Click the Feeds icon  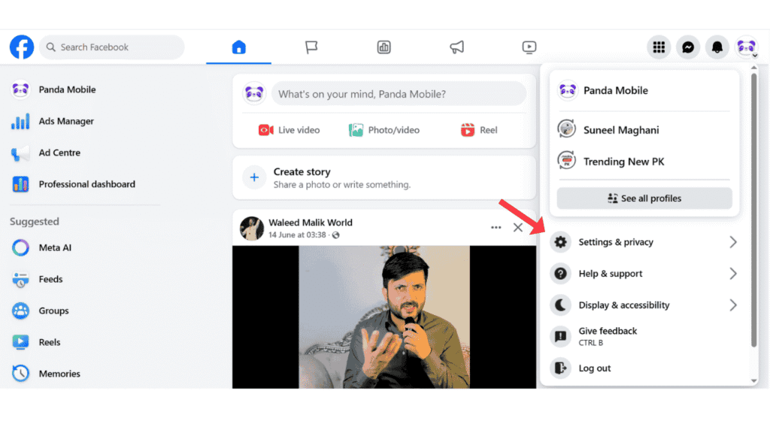20,280
